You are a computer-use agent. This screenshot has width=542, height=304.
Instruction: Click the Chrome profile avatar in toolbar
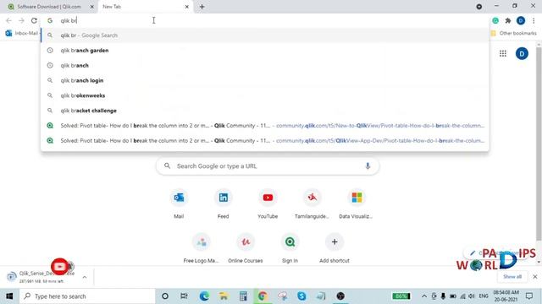pos(521,20)
